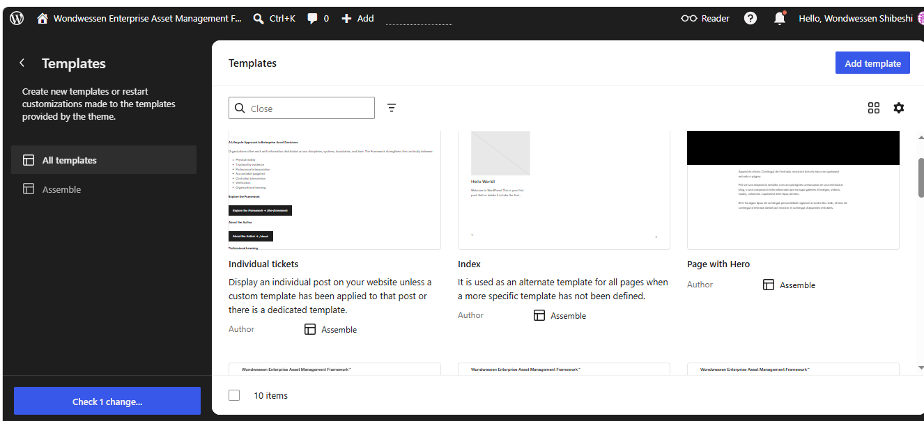
Task: Open the Reader glasses icon
Action: [689, 19]
